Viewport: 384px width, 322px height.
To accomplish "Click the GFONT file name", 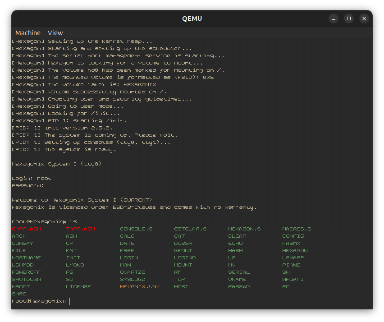I will 183,251.
